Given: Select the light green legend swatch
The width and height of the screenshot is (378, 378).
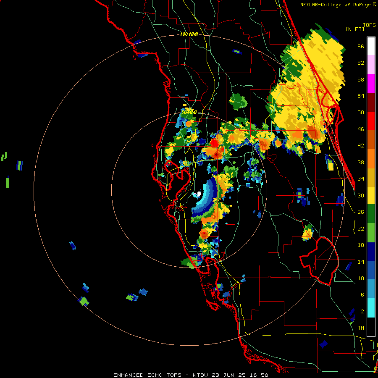Looking at the screenshot, I should click(x=371, y=233).
